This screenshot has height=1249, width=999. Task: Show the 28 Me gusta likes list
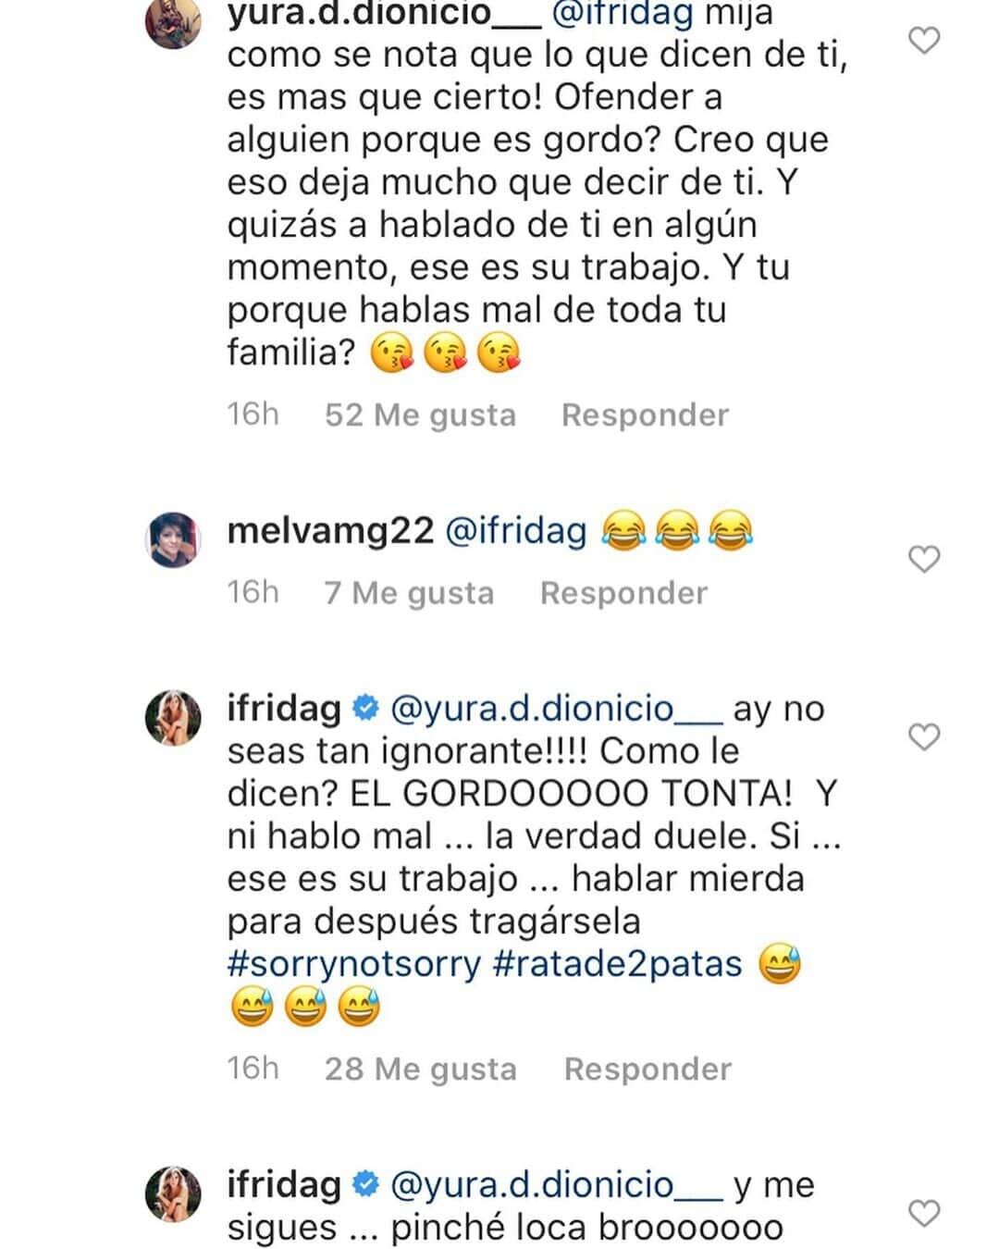pyautogui.click(x=420, y=1069)
